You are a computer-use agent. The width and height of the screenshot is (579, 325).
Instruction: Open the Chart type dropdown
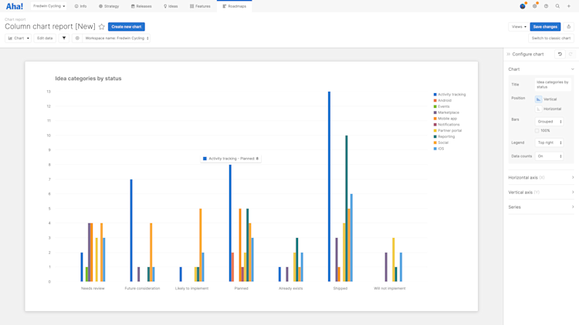tap(18, 38)
